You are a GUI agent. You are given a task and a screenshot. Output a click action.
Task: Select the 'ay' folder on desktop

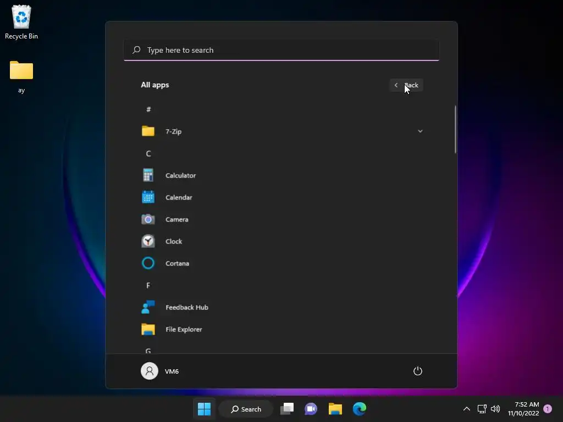21,77
